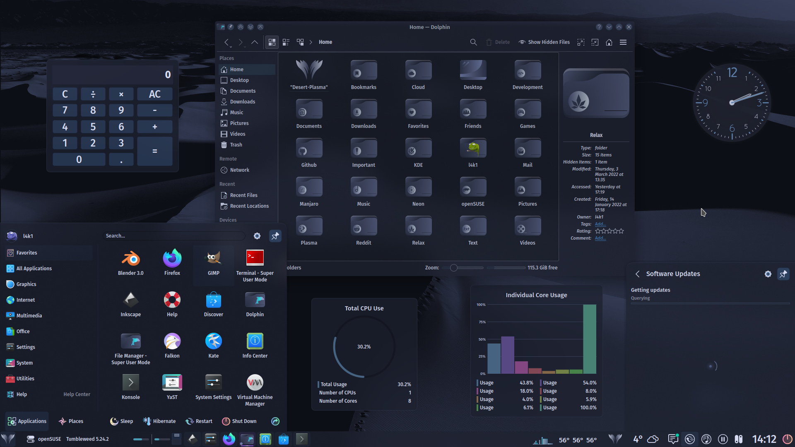Click the Sleep button
This screenshot has width=795, height=447.
[121, 421]
